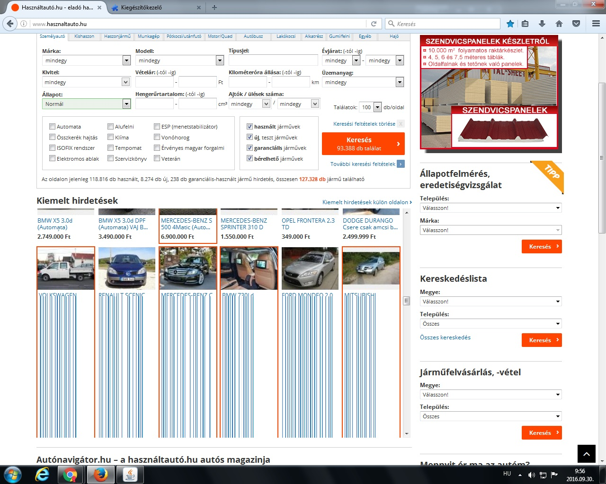606x484 pixels.
Task: Expand the Üzemanyag dropdown
Action: (x=363, y=82)
